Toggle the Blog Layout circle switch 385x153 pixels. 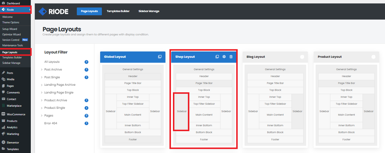[x=302, y=57]
